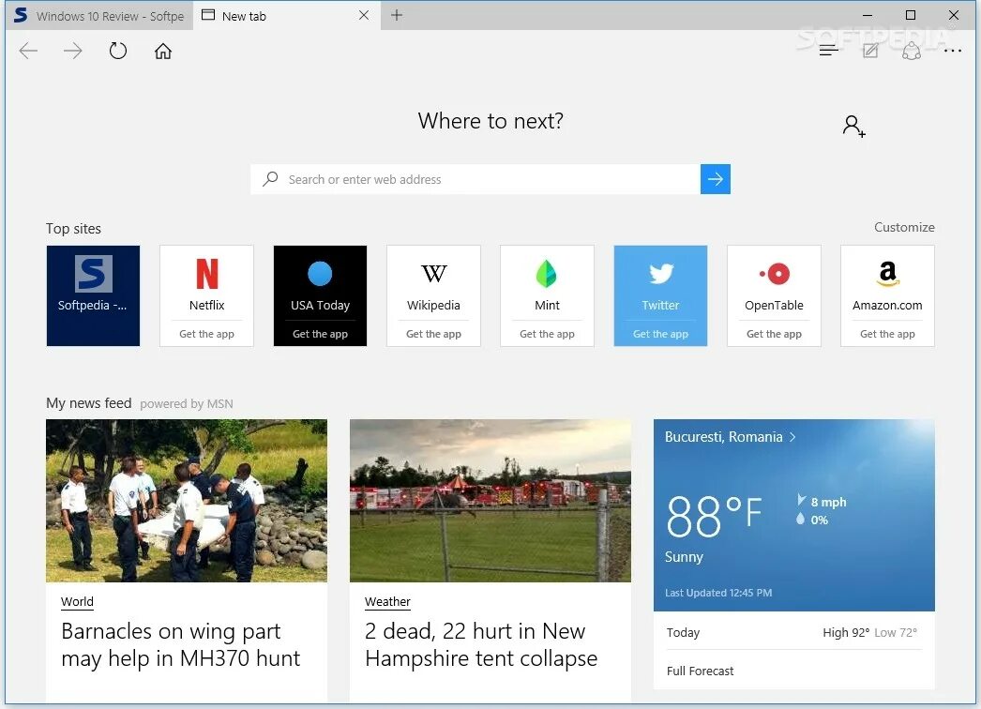Click Get the app under Twitter

660,333
